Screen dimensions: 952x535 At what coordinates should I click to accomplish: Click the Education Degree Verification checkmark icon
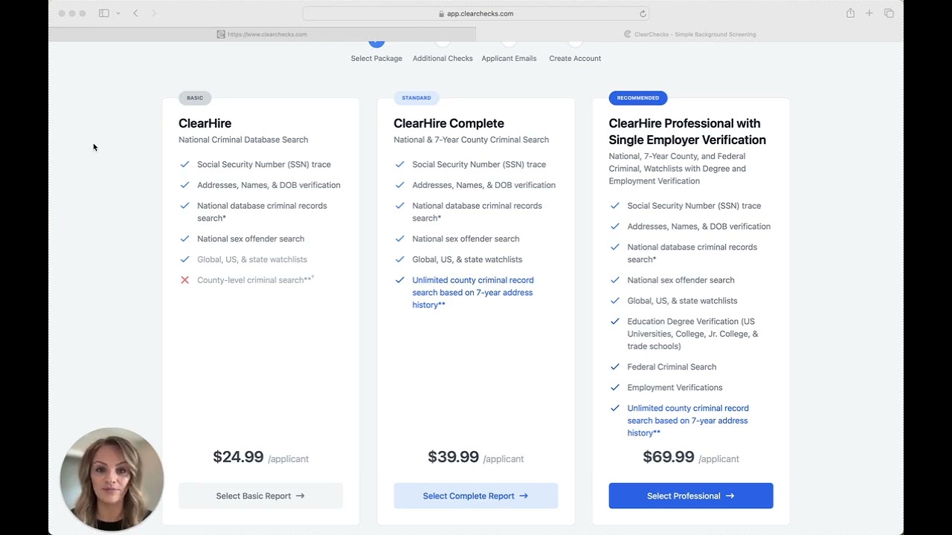(614, 322)
